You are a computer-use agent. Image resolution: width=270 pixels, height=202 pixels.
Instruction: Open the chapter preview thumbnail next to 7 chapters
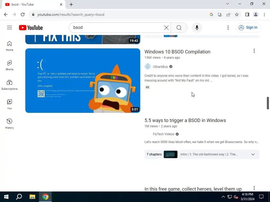tap(171, 154)
